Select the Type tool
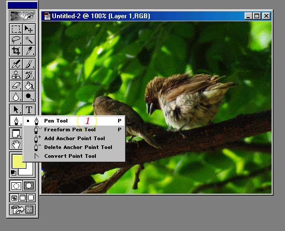 [x=29, y=110]
